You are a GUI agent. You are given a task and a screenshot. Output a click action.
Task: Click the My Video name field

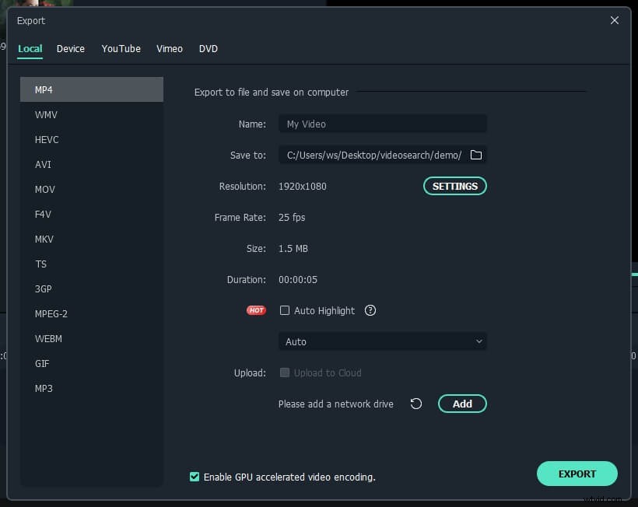tap(382, 124)
